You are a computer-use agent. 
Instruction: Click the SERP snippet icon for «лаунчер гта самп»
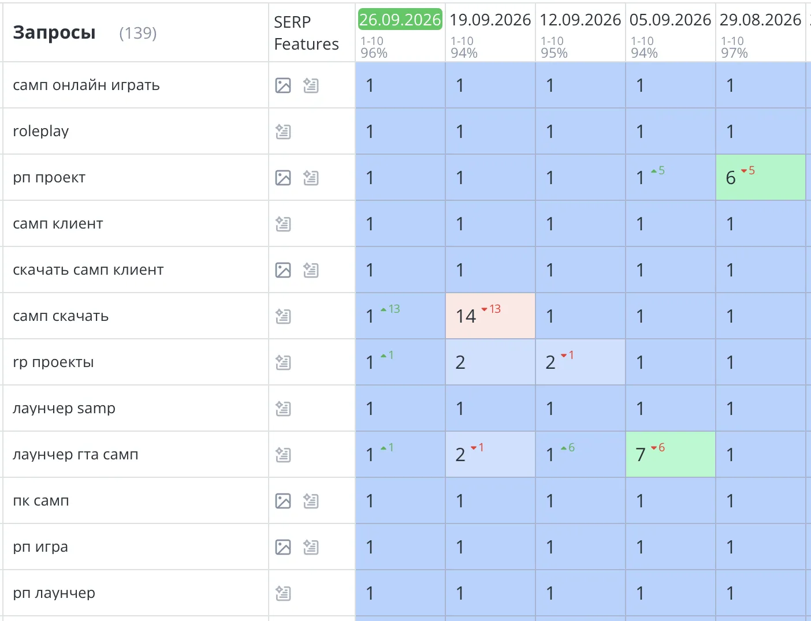click(x=283, y=455)
